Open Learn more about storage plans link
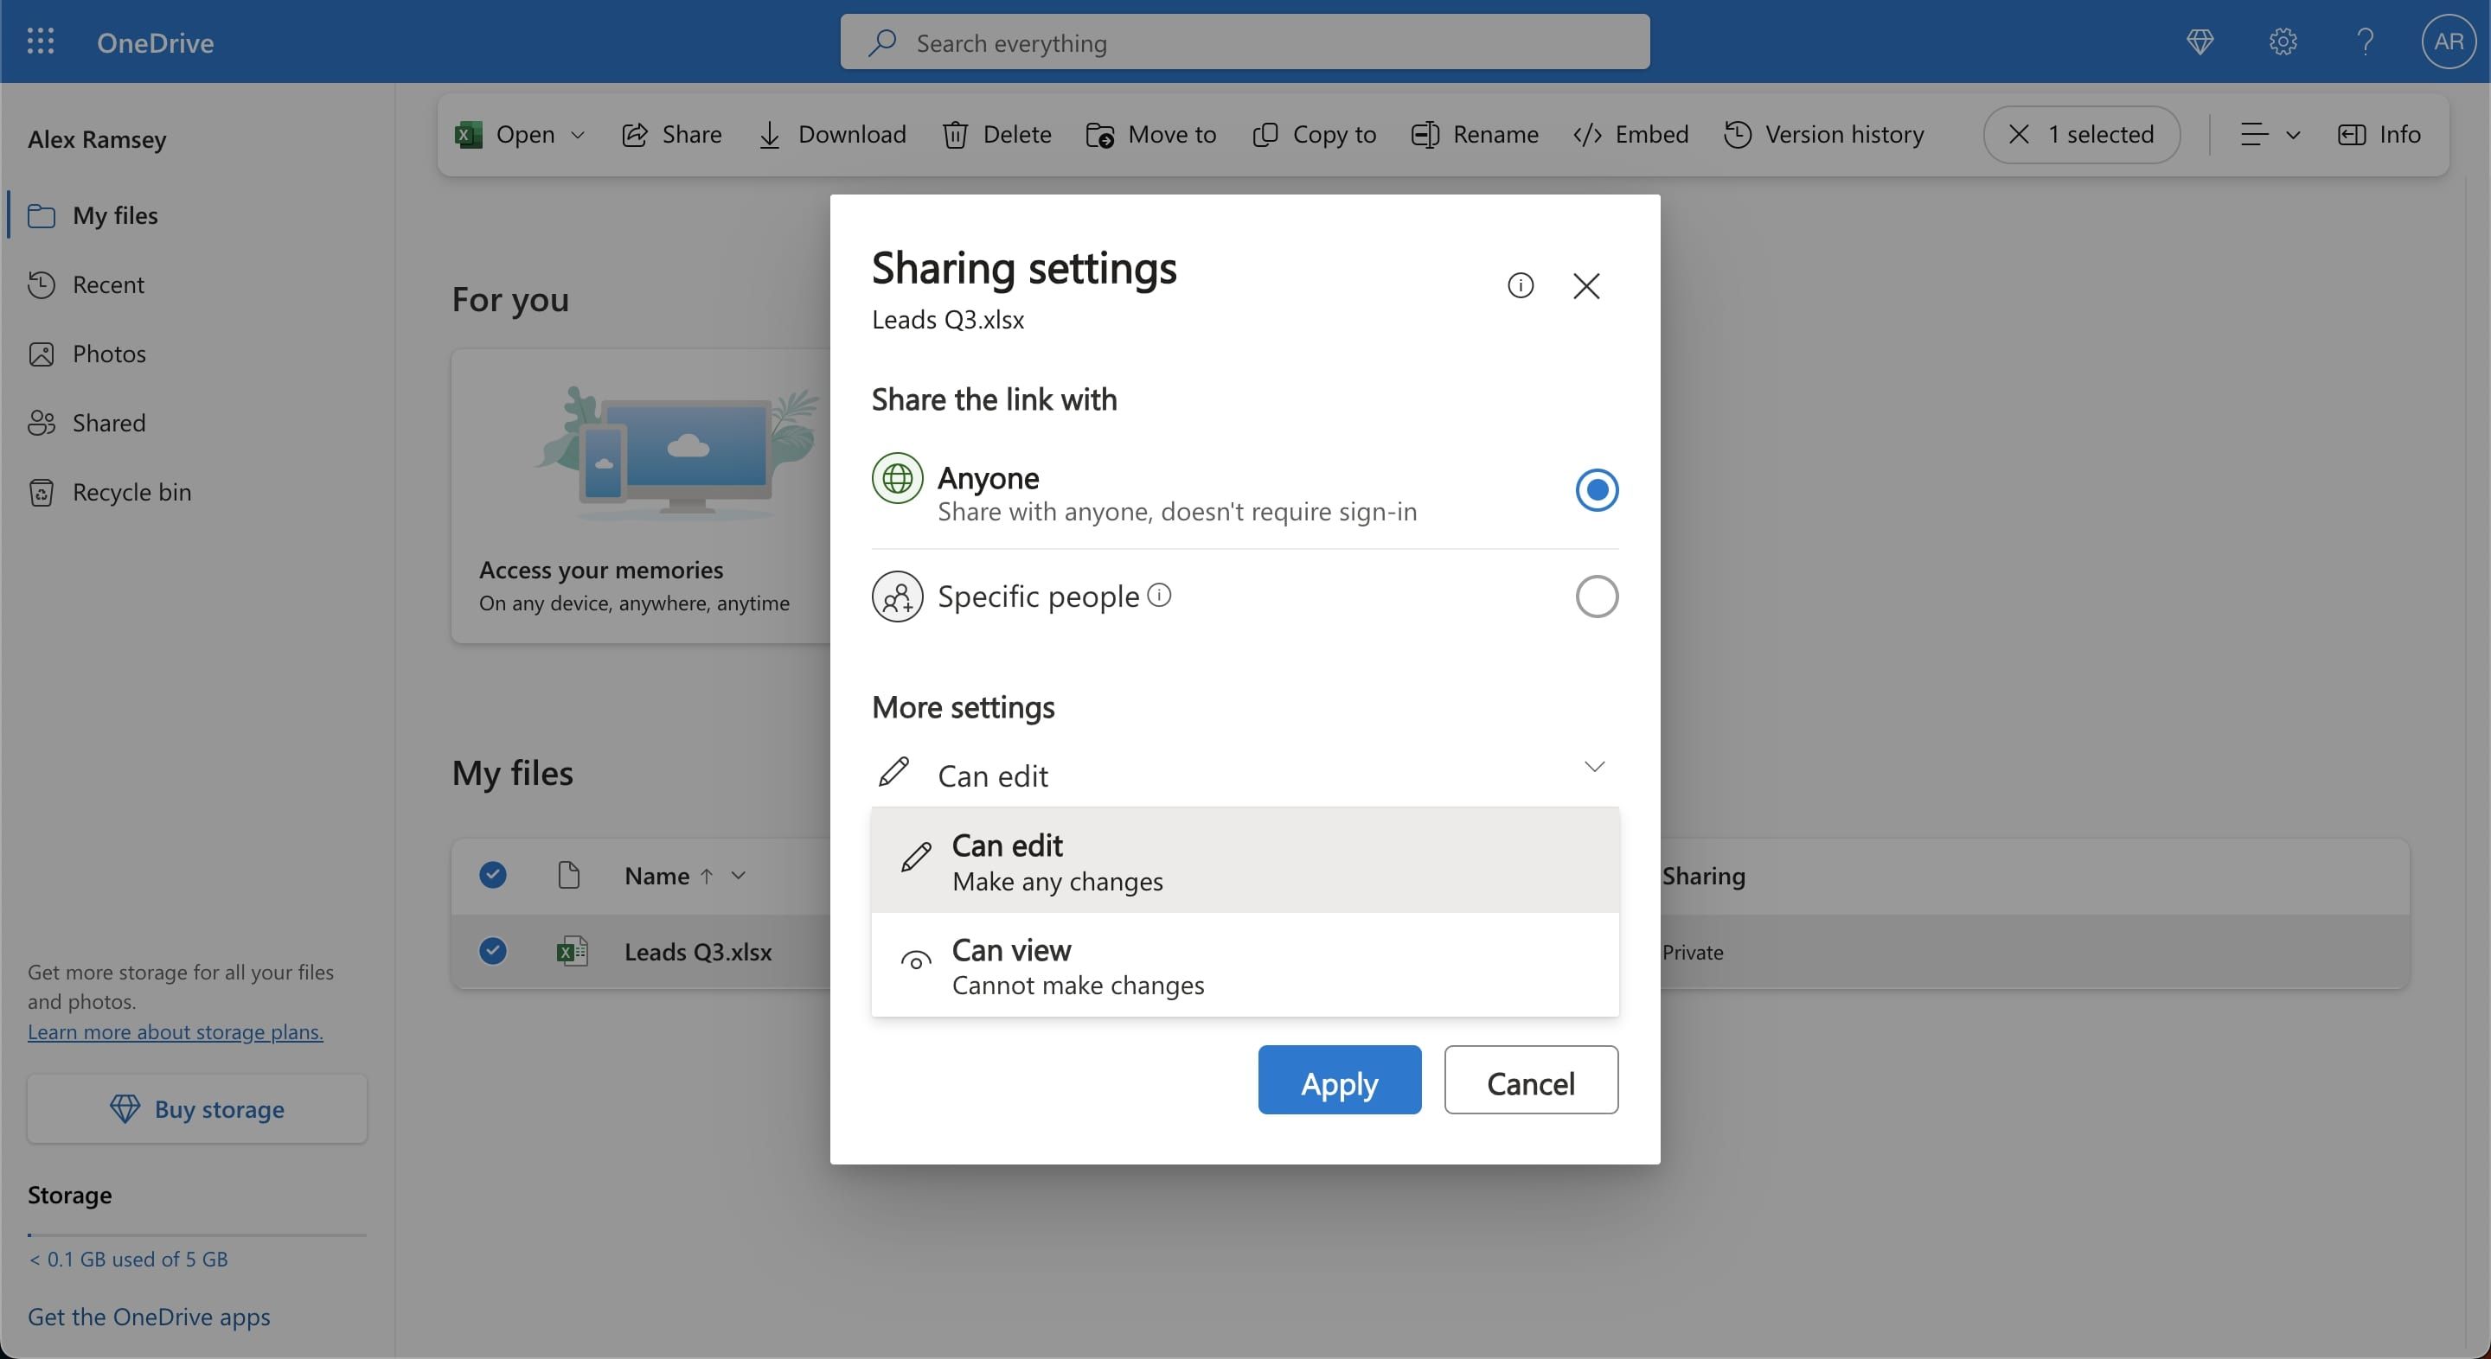This screenshot has height=1359, width=2491. coord(175,1031)
